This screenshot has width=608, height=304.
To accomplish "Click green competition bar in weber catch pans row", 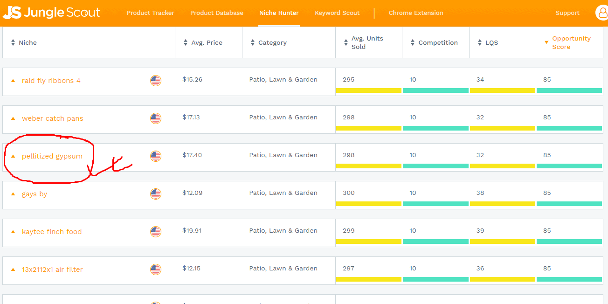I will (x=435, y=128).
